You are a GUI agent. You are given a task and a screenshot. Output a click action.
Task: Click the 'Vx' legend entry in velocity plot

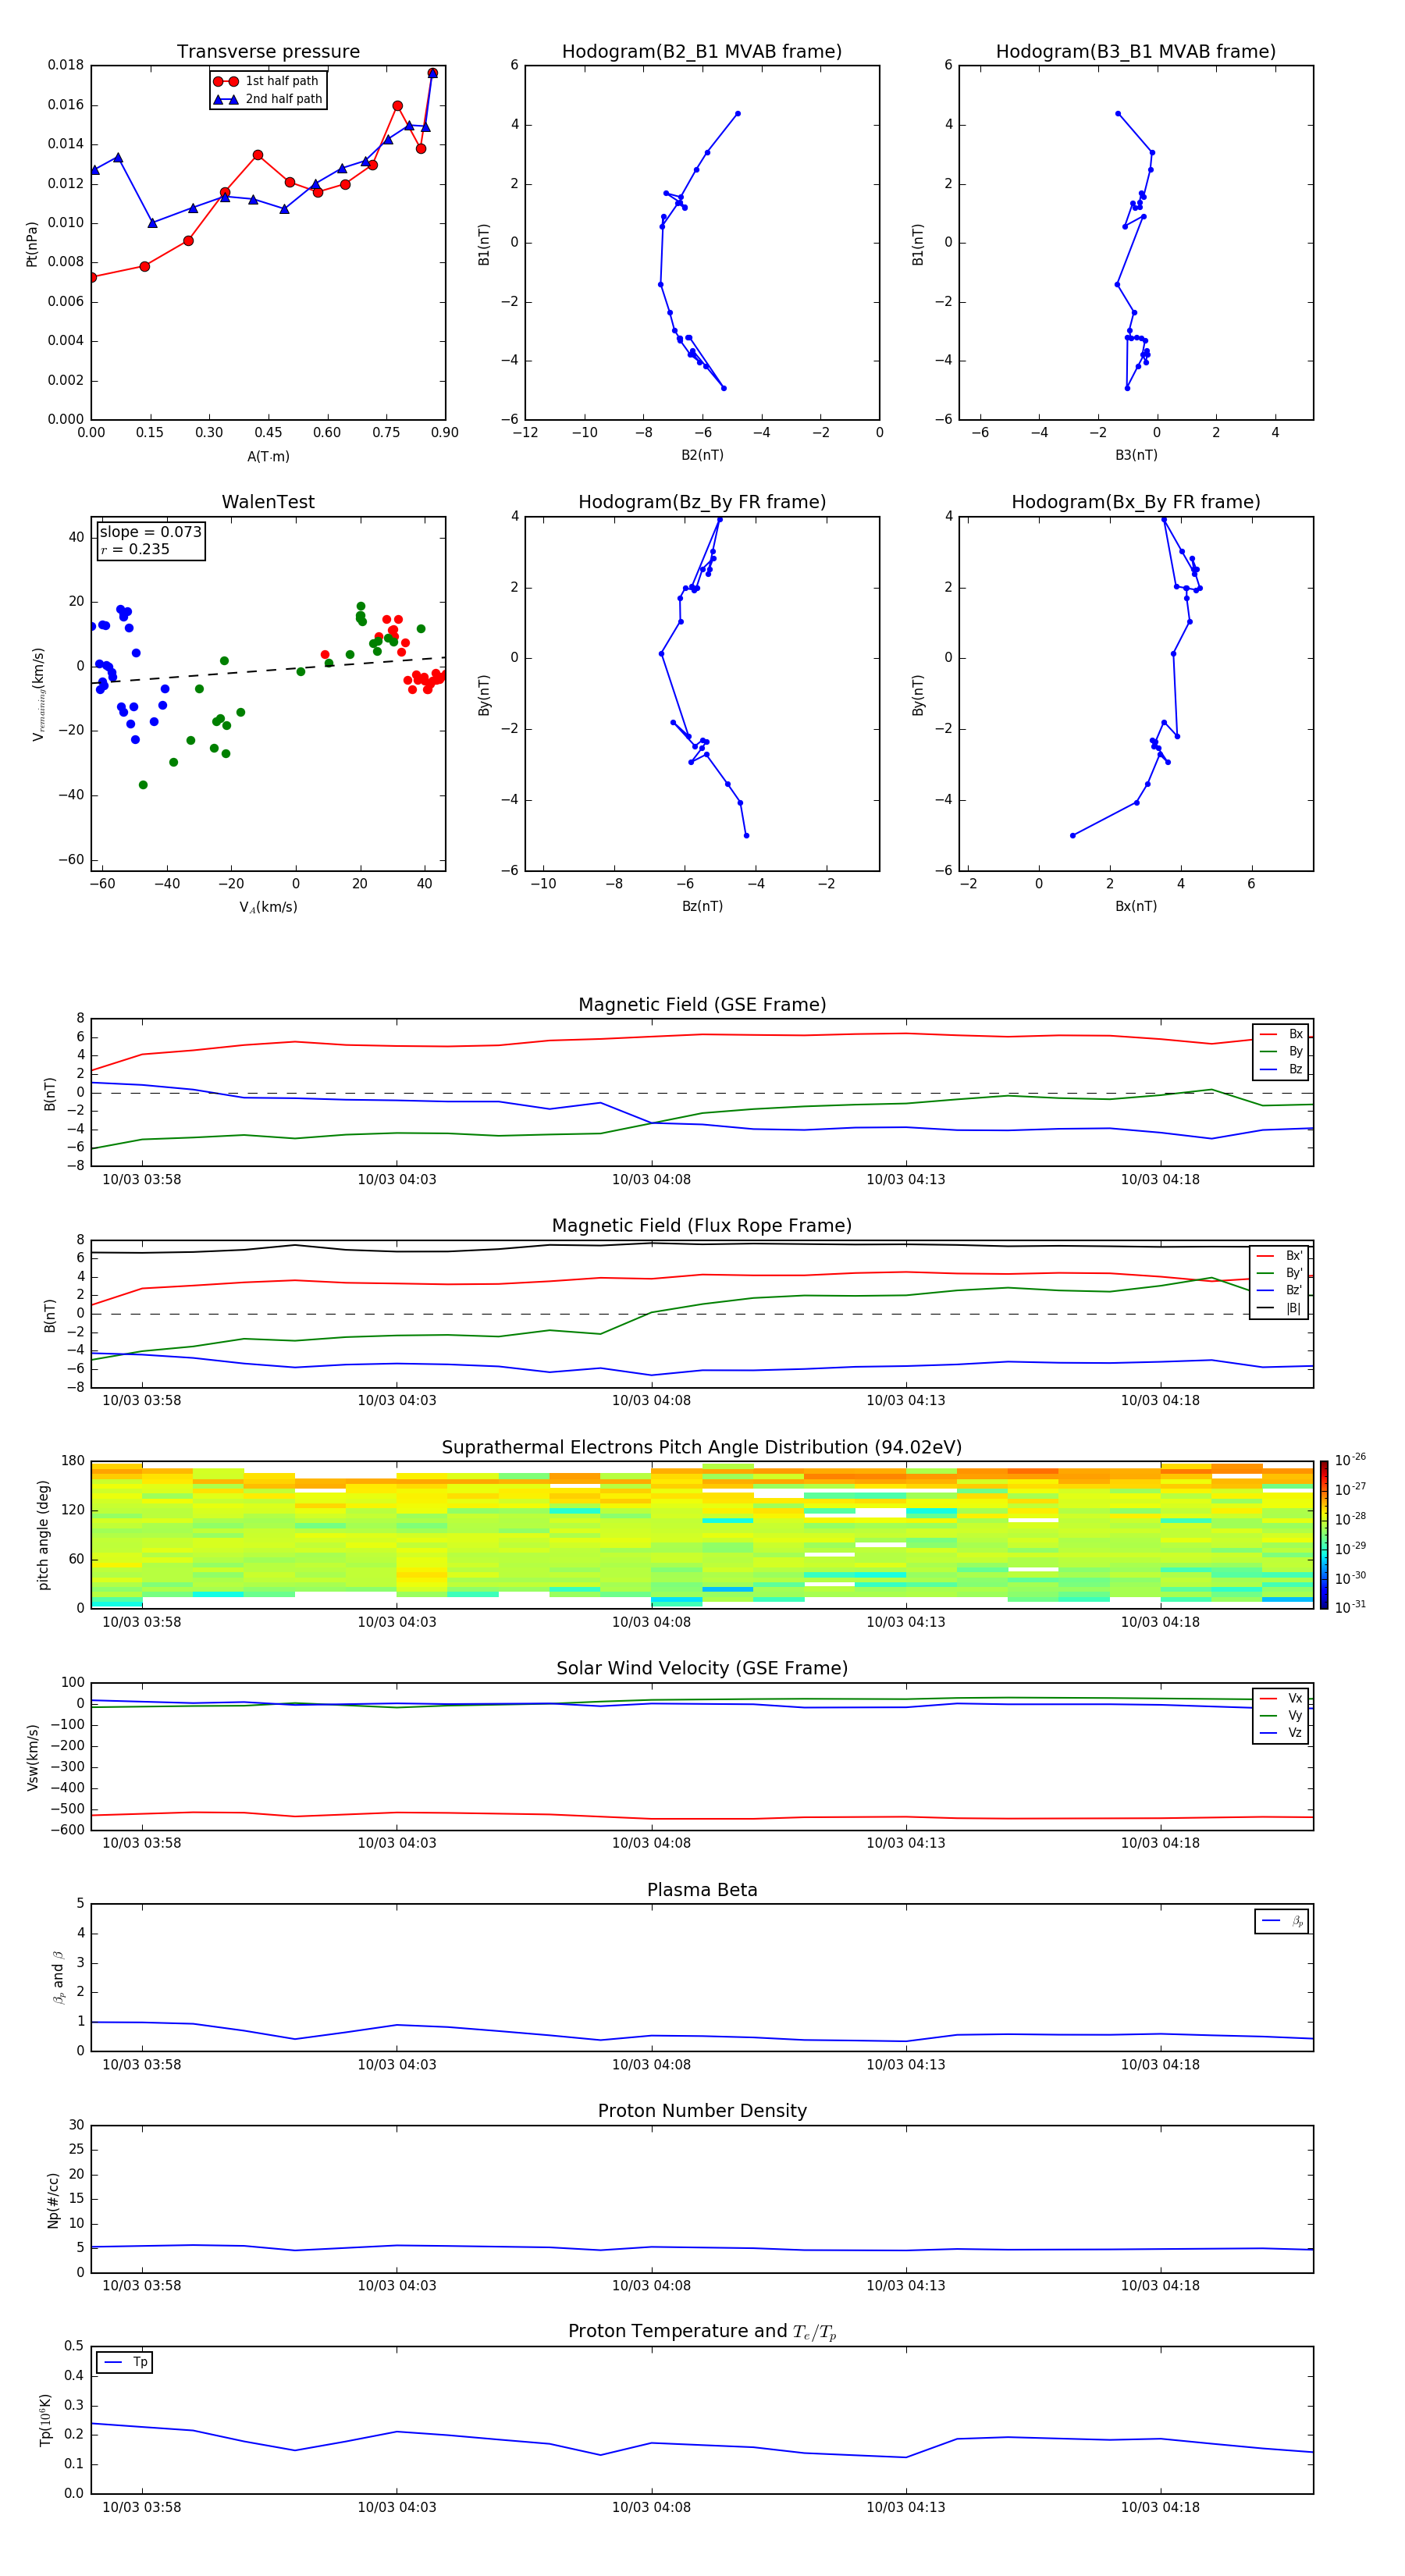(1281, 1699)
